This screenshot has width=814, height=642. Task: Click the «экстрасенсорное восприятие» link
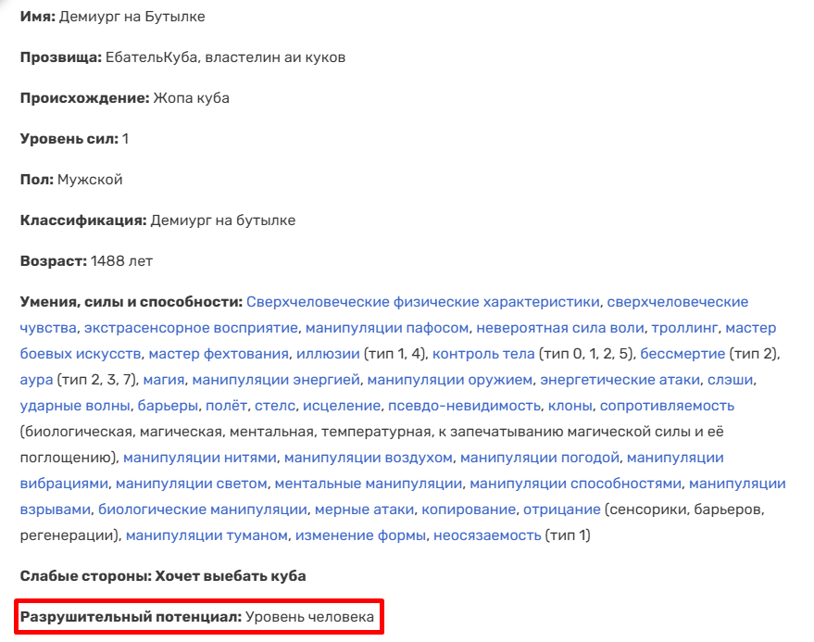(191, 328)
